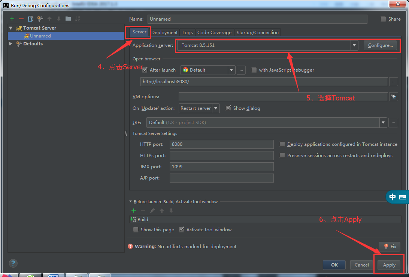
Task: Click the Chinese input method indicator
Action: click(x=392, y=197)
